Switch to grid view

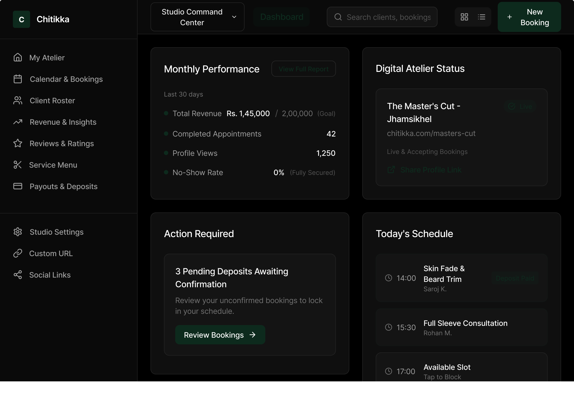pos(464,17)
